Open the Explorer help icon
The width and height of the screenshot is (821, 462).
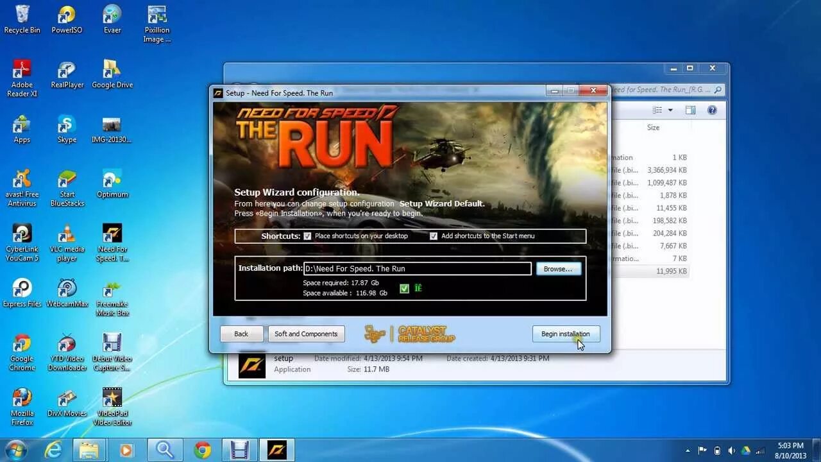[712, 110]
